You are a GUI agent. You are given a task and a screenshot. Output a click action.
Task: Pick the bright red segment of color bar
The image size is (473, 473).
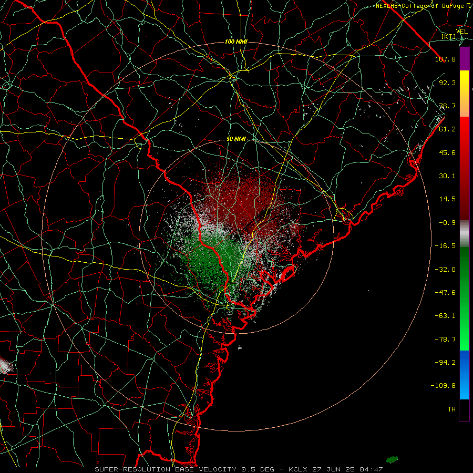coord(464,133)
